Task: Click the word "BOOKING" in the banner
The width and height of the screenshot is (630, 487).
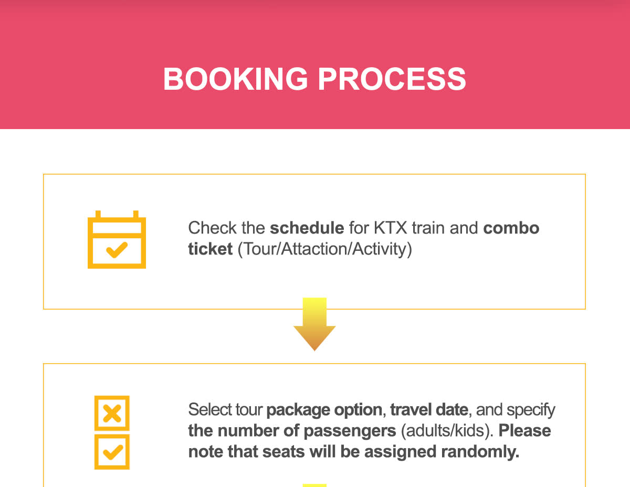Action: point(236,79)
